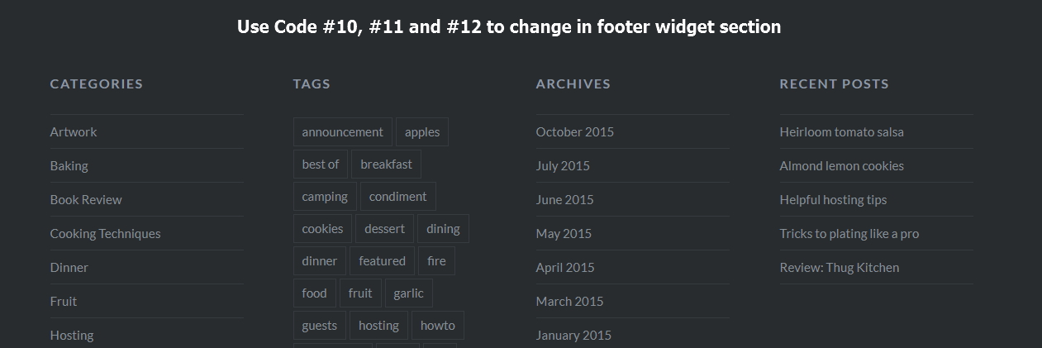Read the Almond lemon cookies post
Image resolution: width=1042 pixels, height=348 pixels.
coord(841,165)
